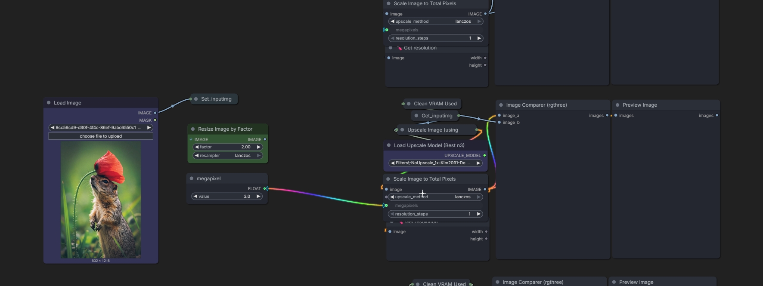The image size is (763, 286).
Task: Click the Set_inputimg node's title dot
Action: (x=196, y=99)
